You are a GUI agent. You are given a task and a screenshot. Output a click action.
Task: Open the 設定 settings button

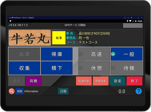pos(118,81)
